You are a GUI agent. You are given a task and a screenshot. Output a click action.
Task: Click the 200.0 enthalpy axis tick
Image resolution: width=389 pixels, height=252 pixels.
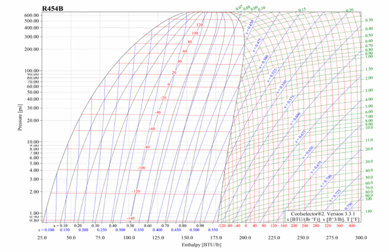tap(245, 238)
